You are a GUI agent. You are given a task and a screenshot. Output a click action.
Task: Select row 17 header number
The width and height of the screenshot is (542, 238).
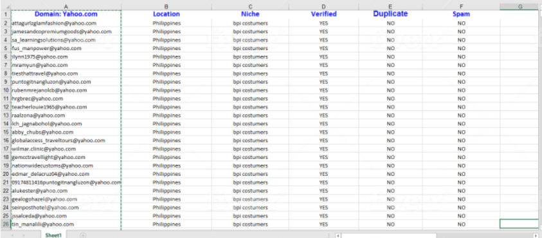point(6,149)
